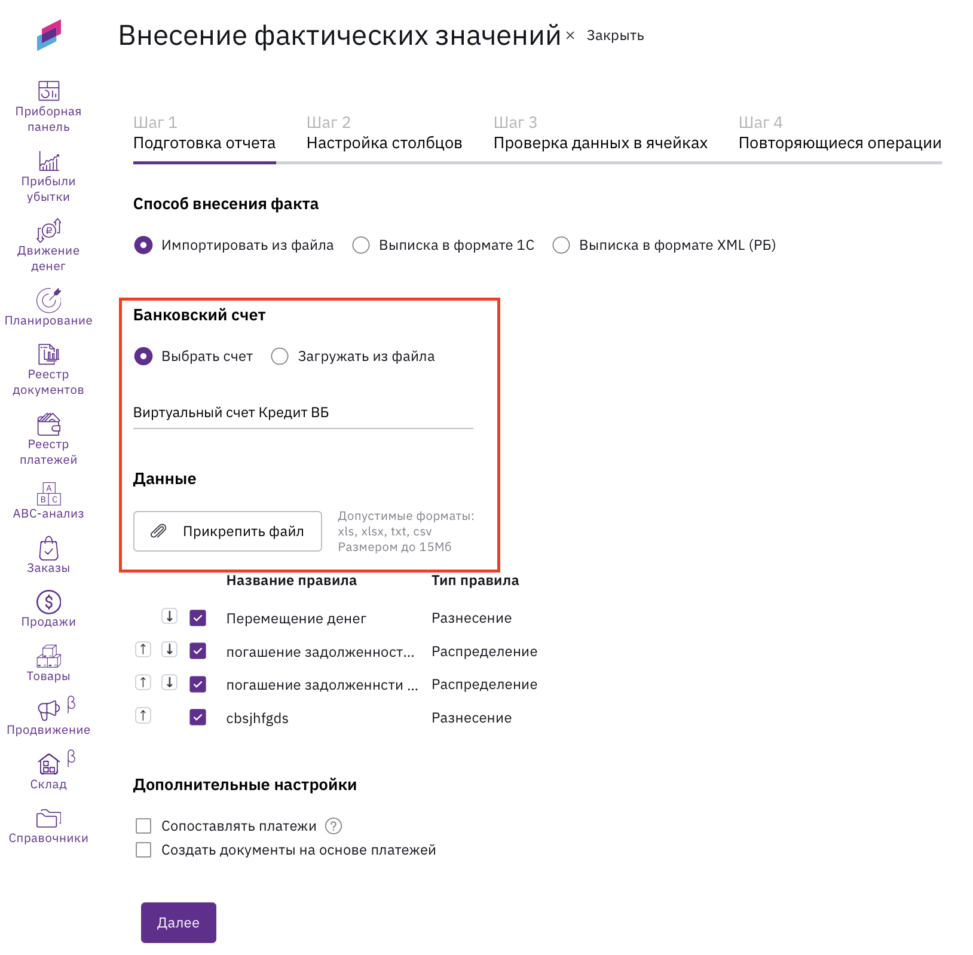Open the Приборная панель dashboard icon
Image resolution: width=973 pixels, height=955 pixels.
pyautogui.click(x=49, y=91)
